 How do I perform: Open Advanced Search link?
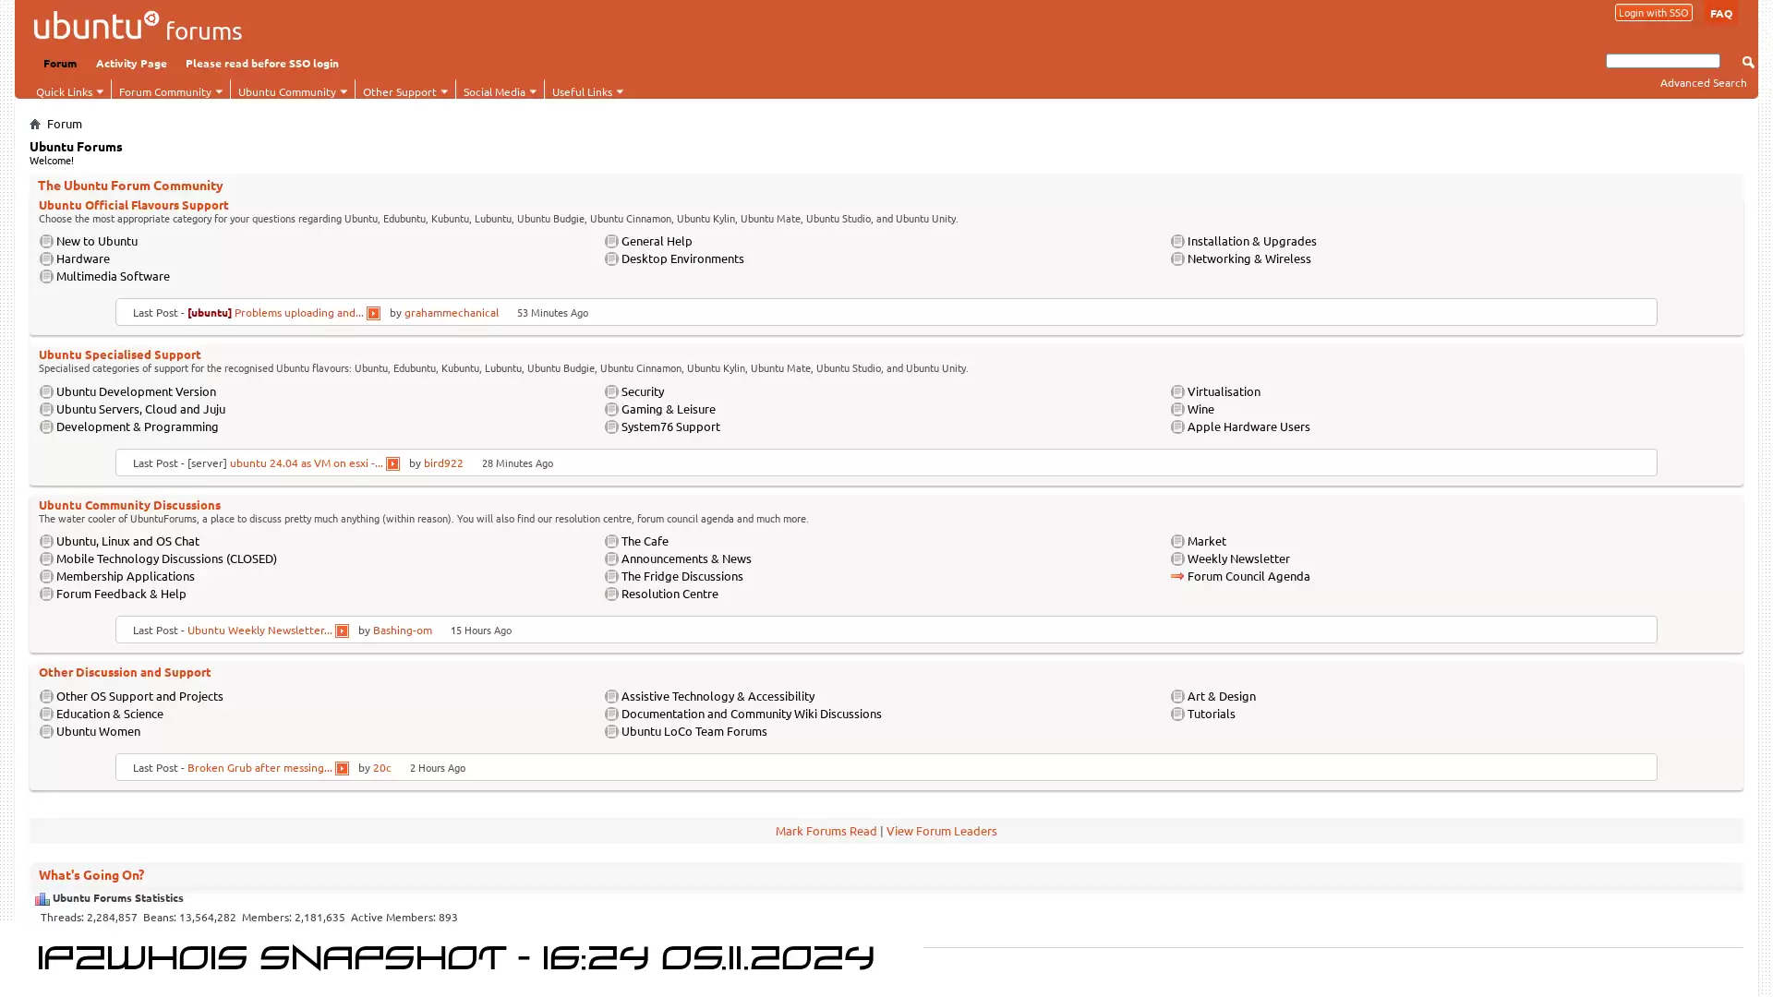[x=1703, y=83]
